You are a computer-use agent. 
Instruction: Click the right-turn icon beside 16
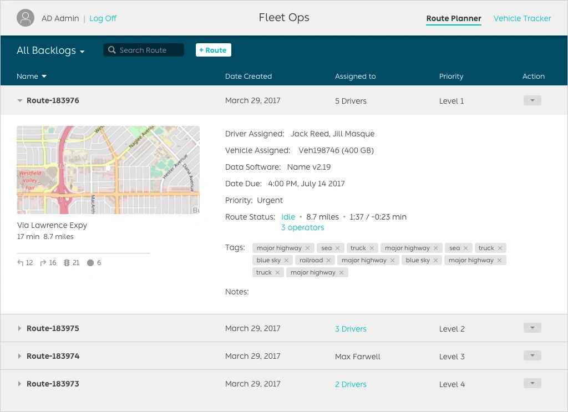(x=44, y=263)
